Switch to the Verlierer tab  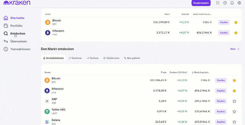pyautogui.click(x=93, y=58)
